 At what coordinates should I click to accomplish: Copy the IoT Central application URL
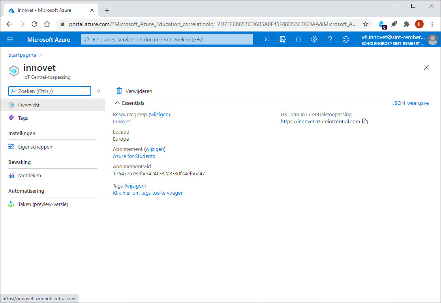pyautogui.click(x=365, y=121)
